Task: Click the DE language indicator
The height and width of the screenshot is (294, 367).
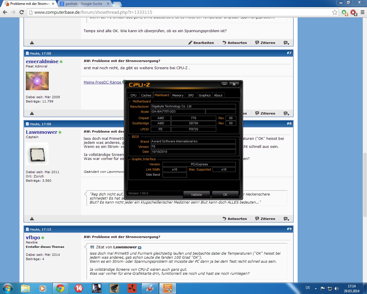Action: (308, 288)
